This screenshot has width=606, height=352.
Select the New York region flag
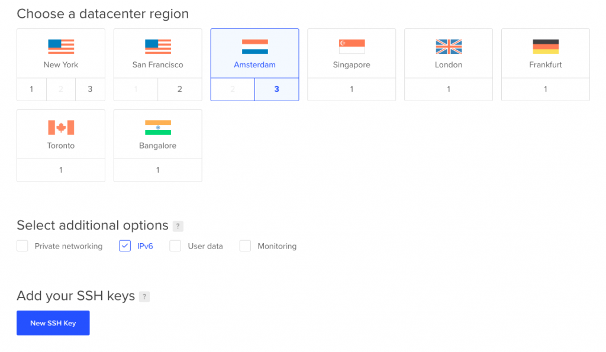(61, 47)
